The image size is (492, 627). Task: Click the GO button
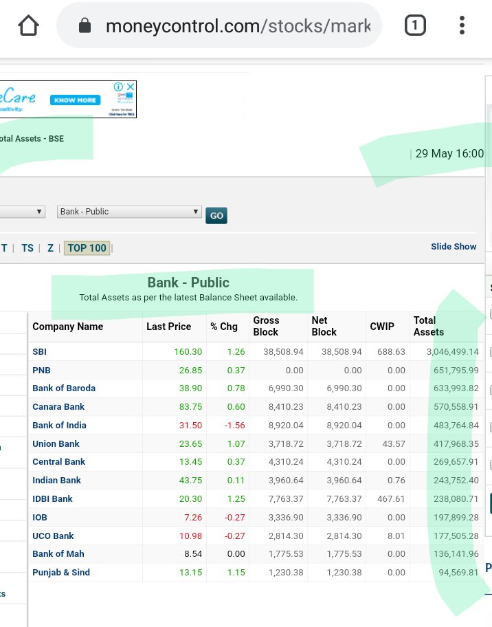pyautogui.click(x=216, y=216)
